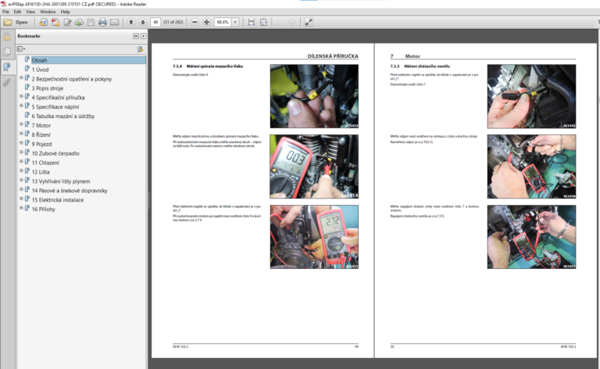600x369 pixels.
Task: Zoom out with the minus button
Action: pyautogui.click(x=195, y=22)
